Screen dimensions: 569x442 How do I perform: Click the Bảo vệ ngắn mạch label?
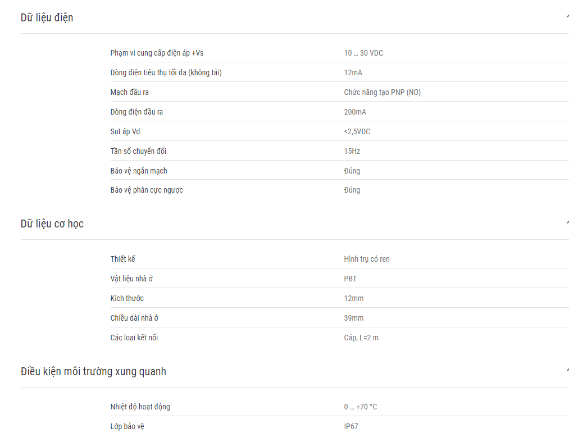pyautogui.click(x=139, y=171)
